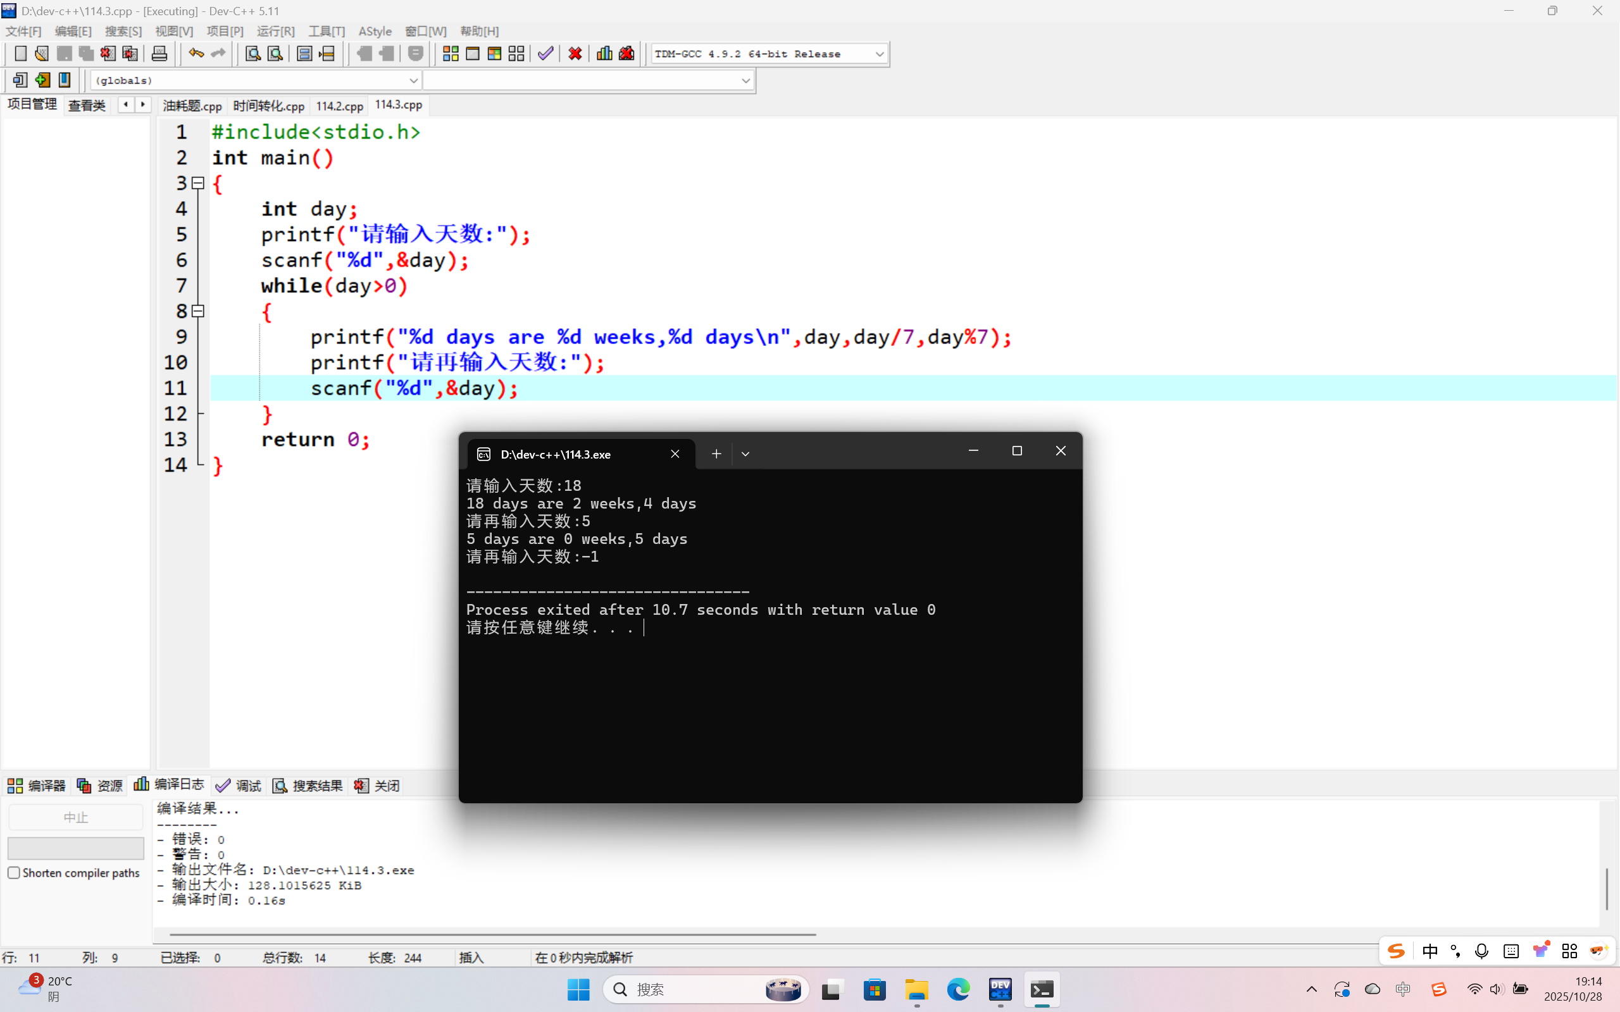This screenshot has width=1620, height=1012.
Task: Switch to the 114.2.cpp editor tab
Action: tap(339, 106)
